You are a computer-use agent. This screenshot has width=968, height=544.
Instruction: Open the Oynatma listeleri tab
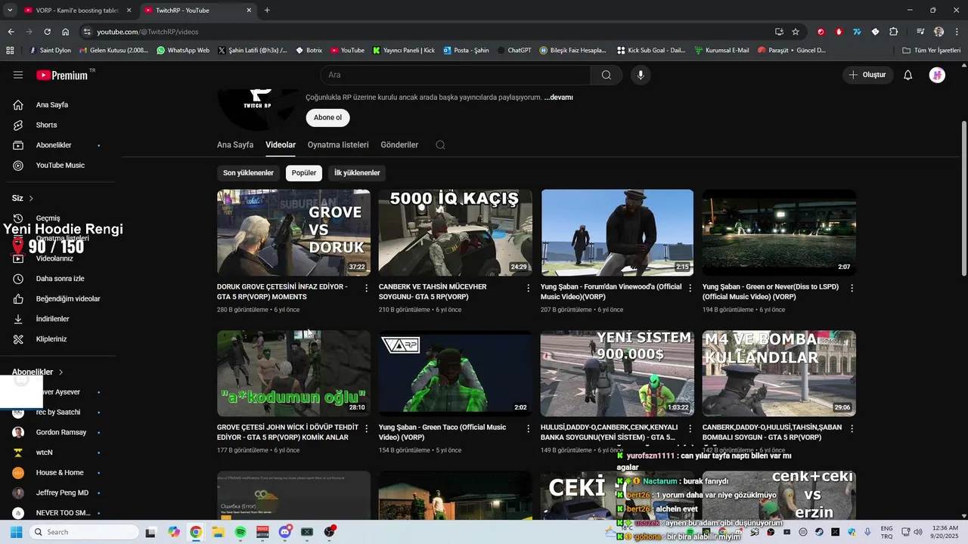[x=338, y=145]
